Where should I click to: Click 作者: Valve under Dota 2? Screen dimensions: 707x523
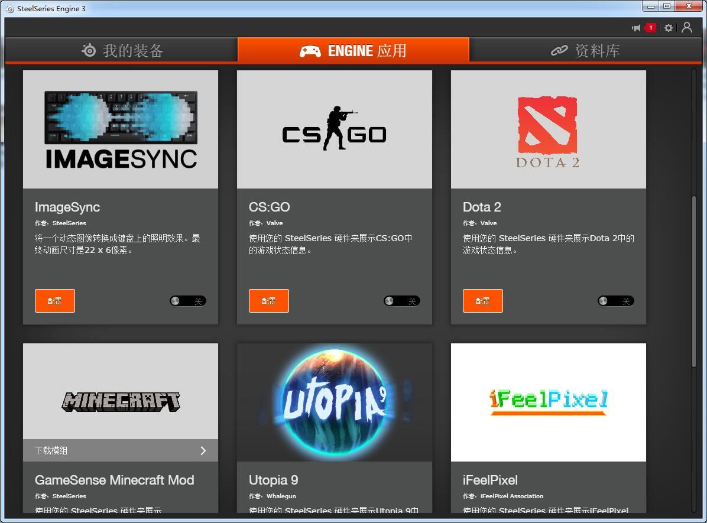click(x=480, y=223)
